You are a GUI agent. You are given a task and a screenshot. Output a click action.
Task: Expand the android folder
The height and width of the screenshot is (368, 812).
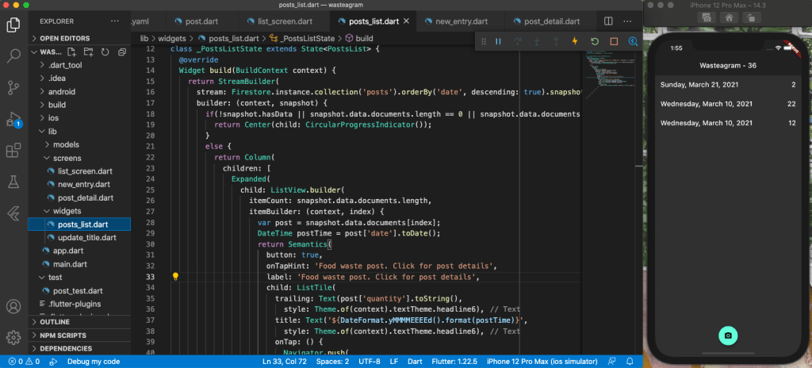62,91
